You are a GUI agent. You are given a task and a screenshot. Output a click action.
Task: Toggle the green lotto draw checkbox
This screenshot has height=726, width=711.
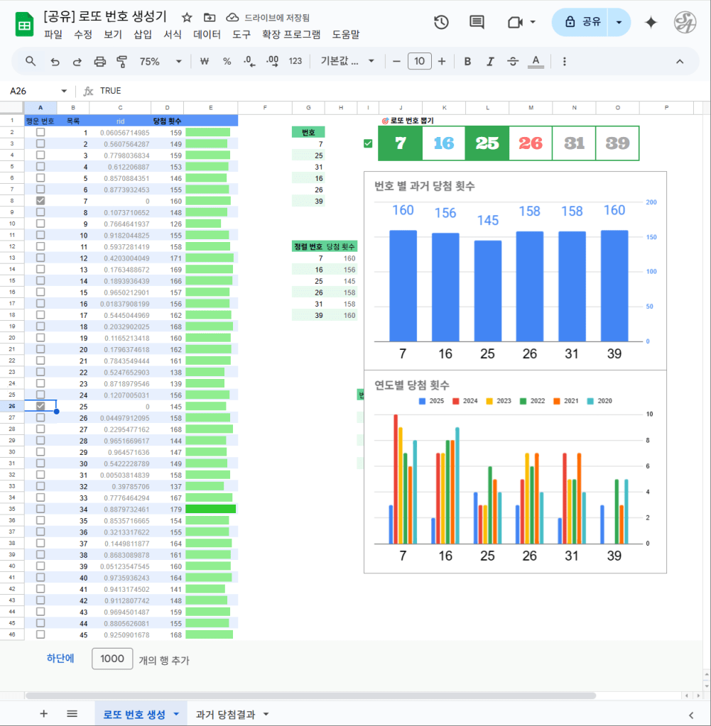368,143
